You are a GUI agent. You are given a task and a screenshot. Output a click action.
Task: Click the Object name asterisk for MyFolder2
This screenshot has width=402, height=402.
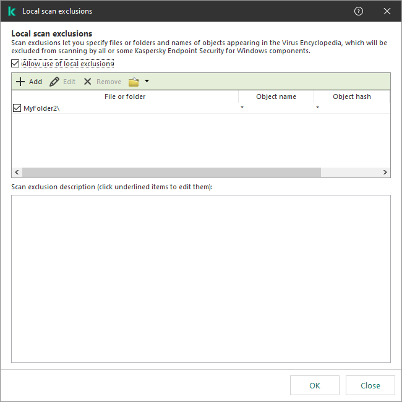(x=242, y=108)
